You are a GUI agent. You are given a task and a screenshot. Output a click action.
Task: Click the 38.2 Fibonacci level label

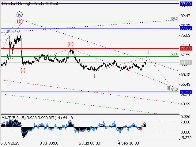click(174, 19)
